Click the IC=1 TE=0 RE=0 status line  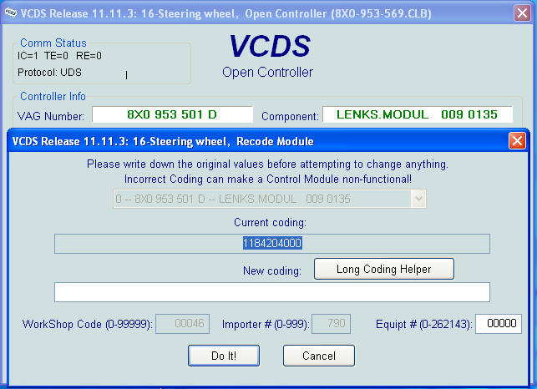pos(59,56)
